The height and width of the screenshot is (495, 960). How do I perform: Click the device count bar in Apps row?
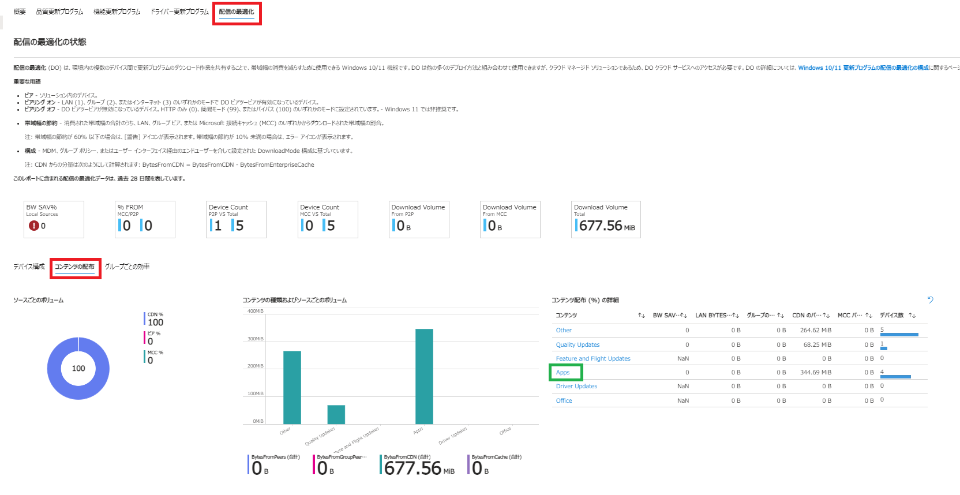pos(895,377)
